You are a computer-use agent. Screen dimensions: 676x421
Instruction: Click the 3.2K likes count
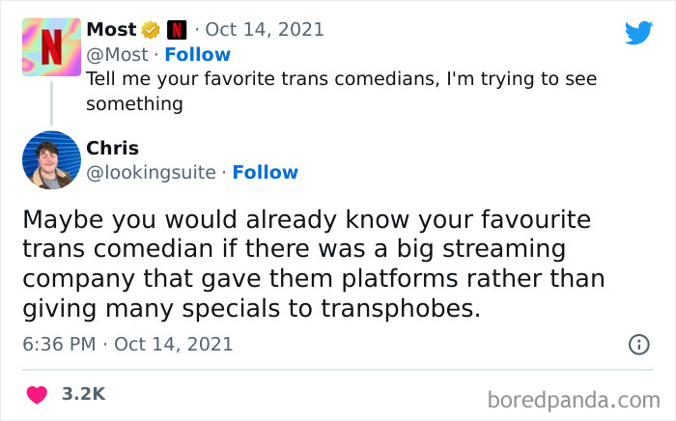point(83,394)
